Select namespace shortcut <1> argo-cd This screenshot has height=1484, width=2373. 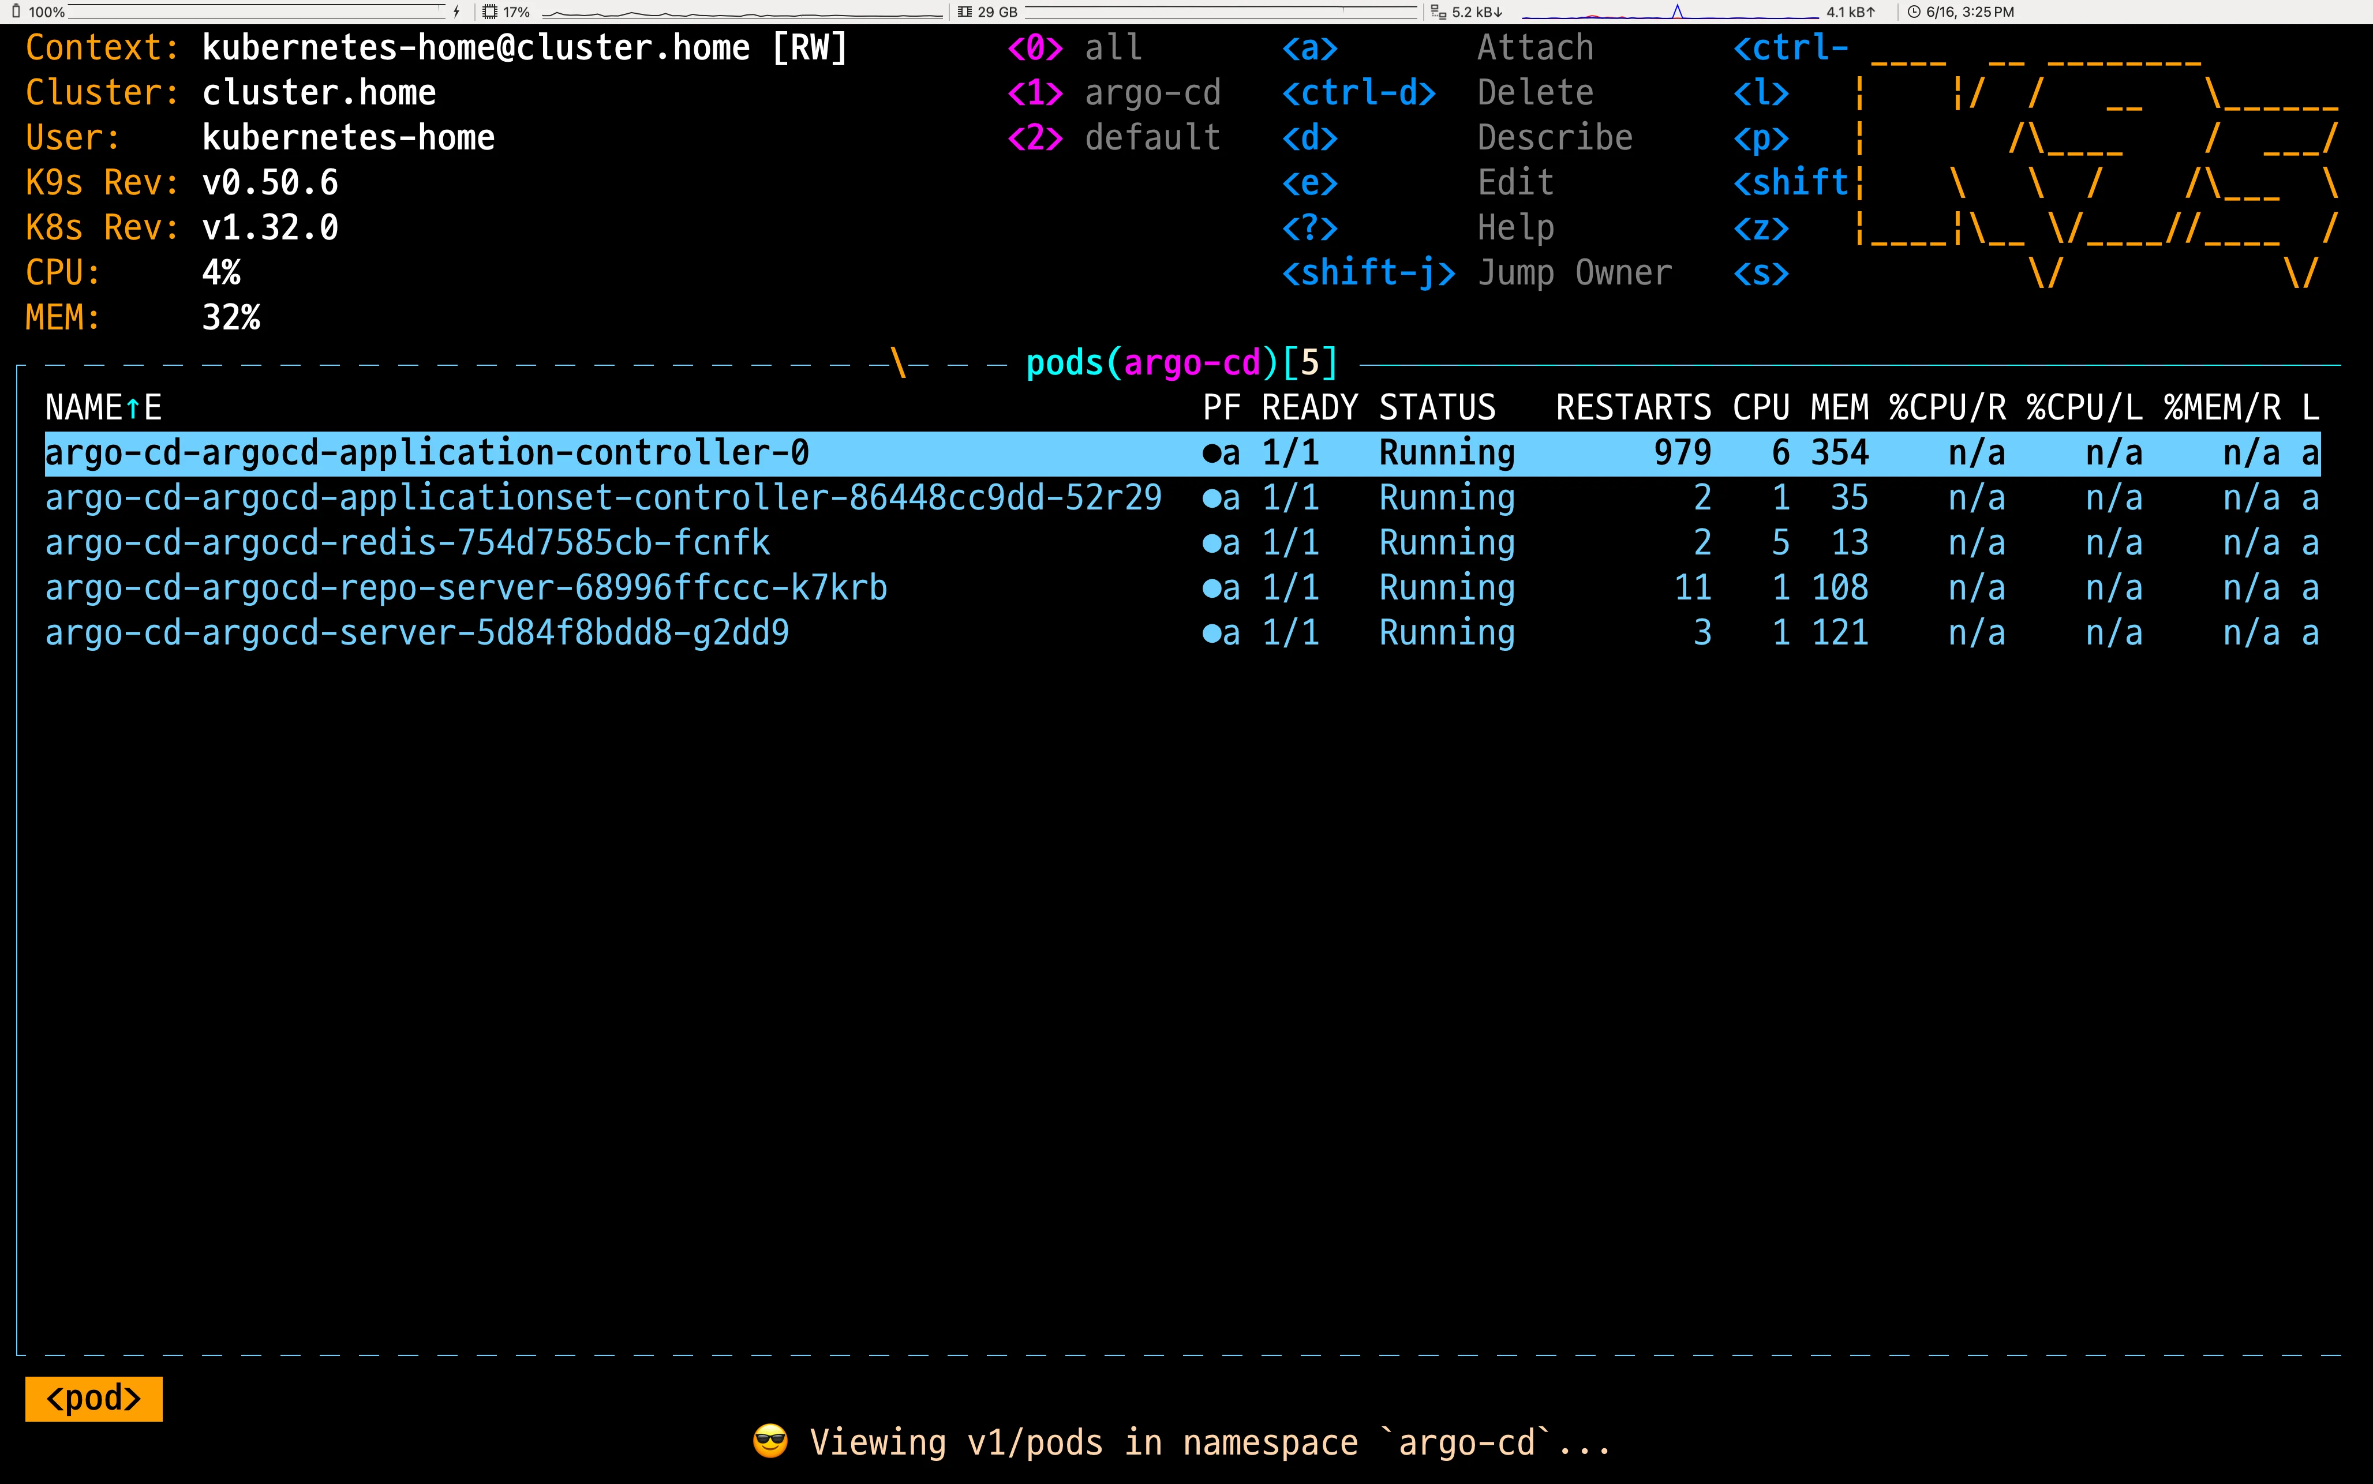tap(1114, 93)
